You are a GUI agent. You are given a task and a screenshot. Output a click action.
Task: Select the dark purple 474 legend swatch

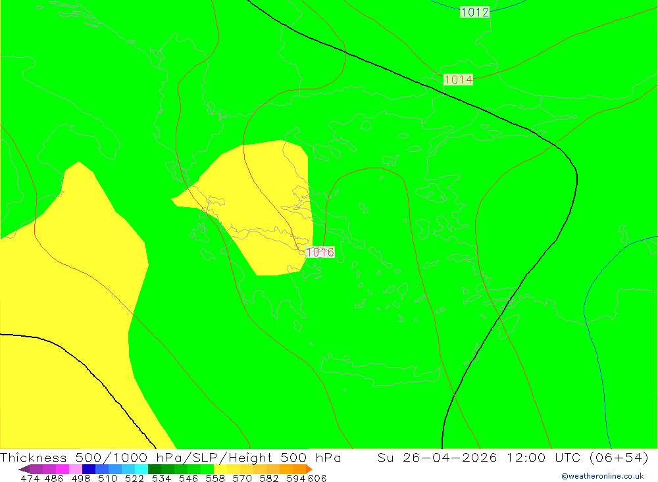point(36,469)
